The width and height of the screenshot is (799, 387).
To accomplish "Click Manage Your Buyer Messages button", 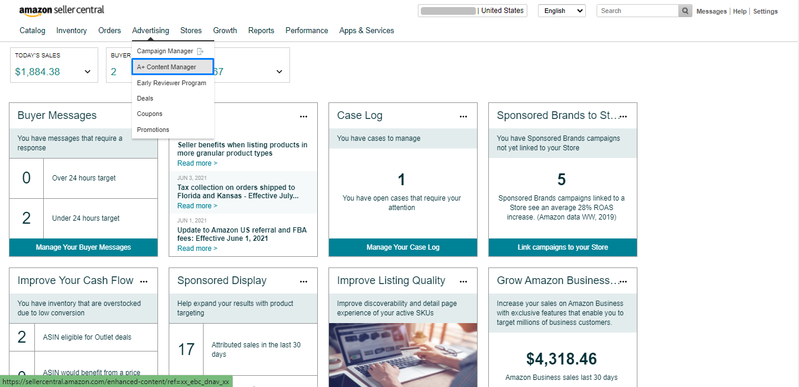I will (x=83, y=247).
